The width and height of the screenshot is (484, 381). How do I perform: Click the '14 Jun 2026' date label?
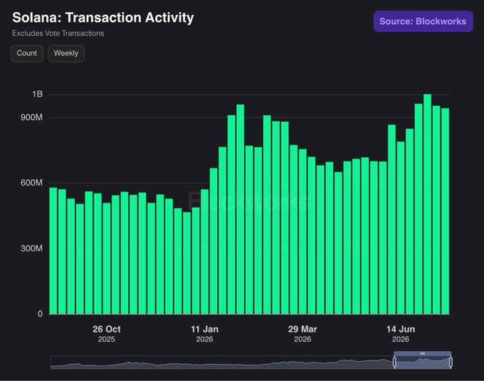point(401,334)
